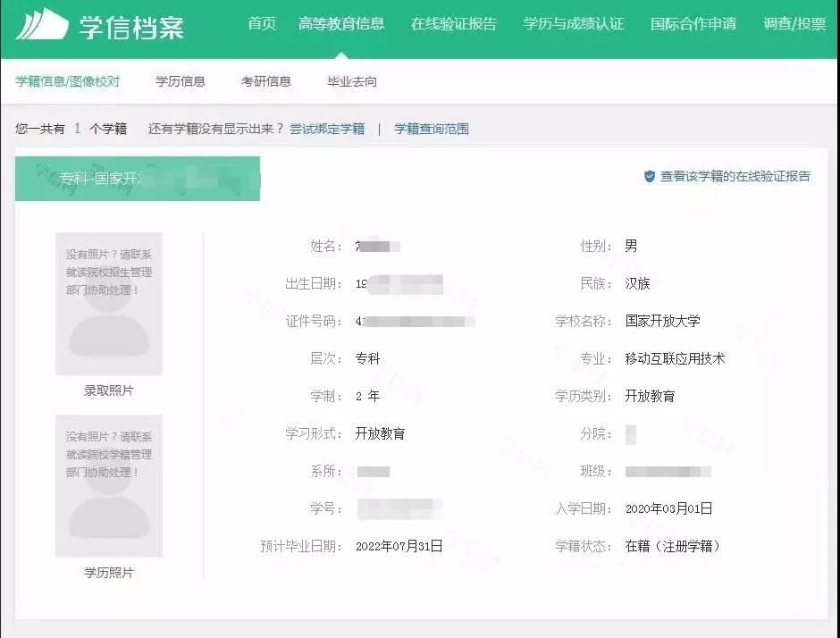Click the 学历类别 value 开放教育
Image resolution: width=840 pixels, height=638 pixels.
pos(650,396)
